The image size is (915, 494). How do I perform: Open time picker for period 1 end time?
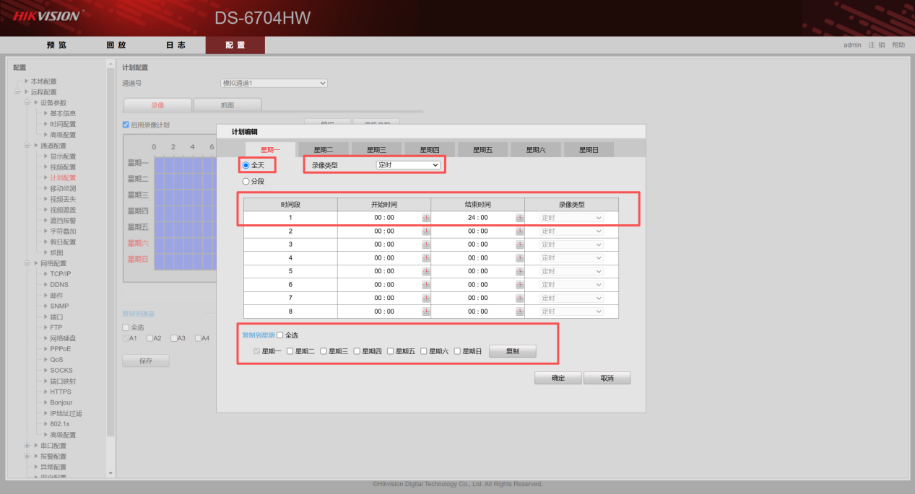(519, 218)
